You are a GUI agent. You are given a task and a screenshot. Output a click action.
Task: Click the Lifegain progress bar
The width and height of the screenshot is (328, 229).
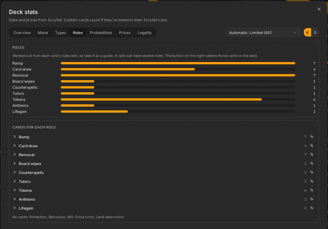(178, 112)
